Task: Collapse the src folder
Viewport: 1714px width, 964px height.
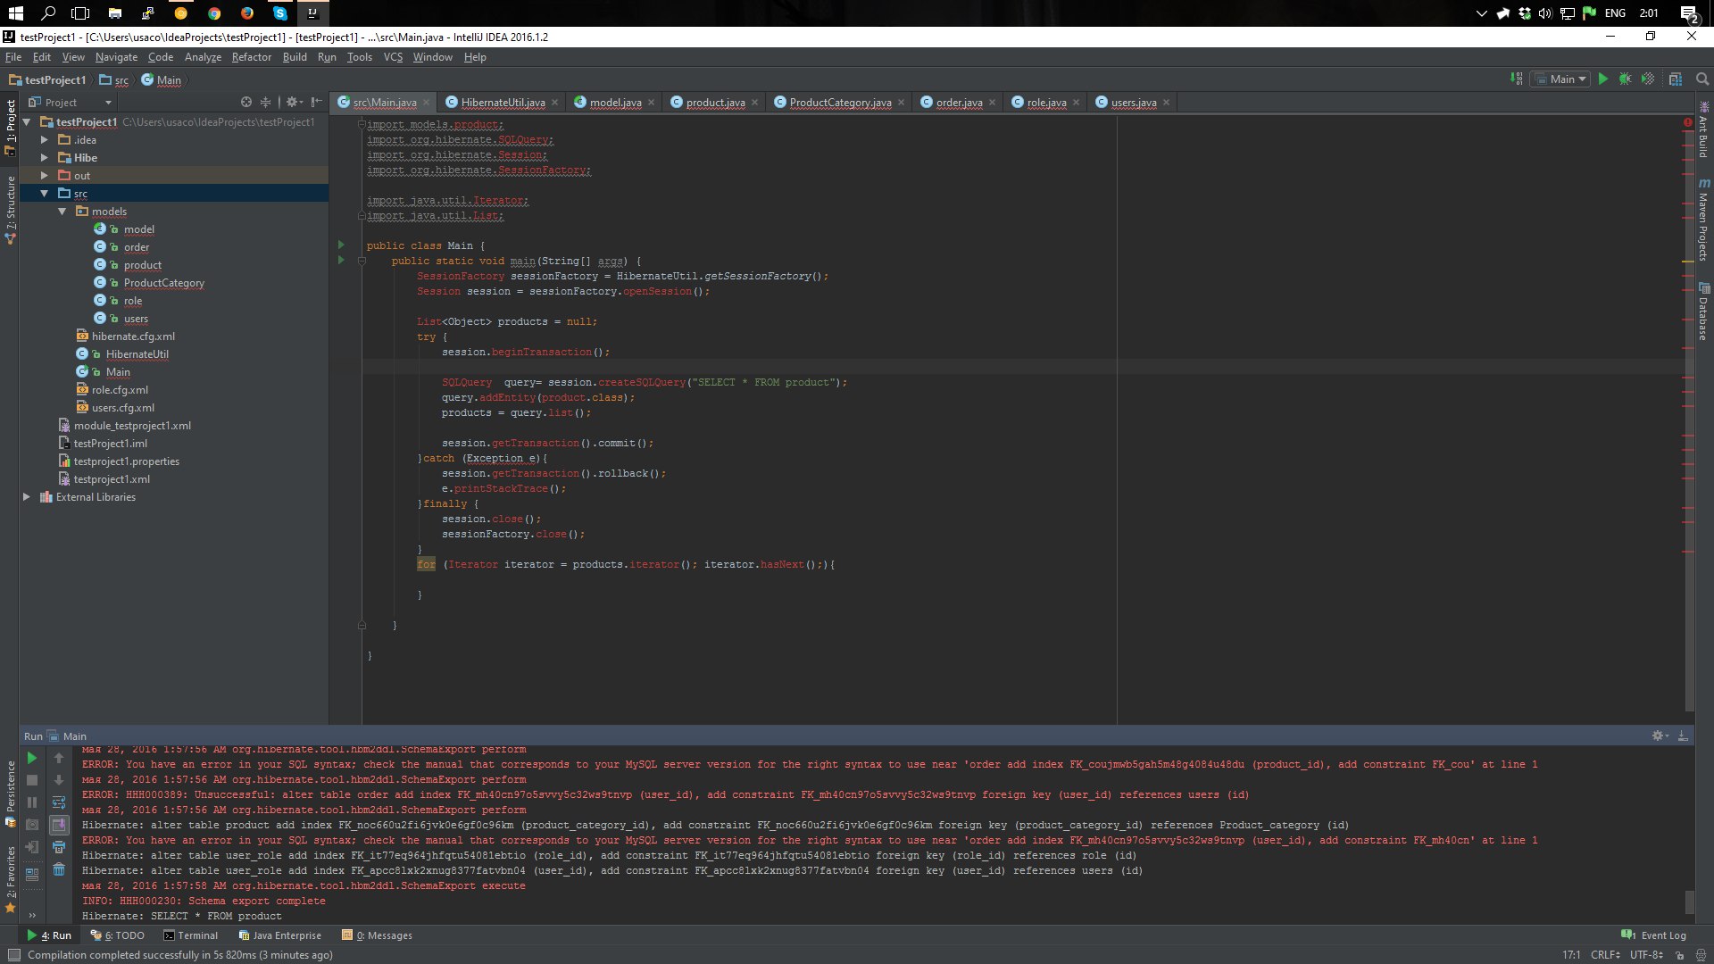Action: tap(44, 193)
